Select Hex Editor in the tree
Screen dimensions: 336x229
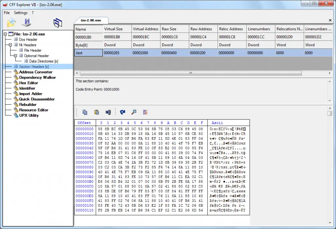click(x=29, y=83)
